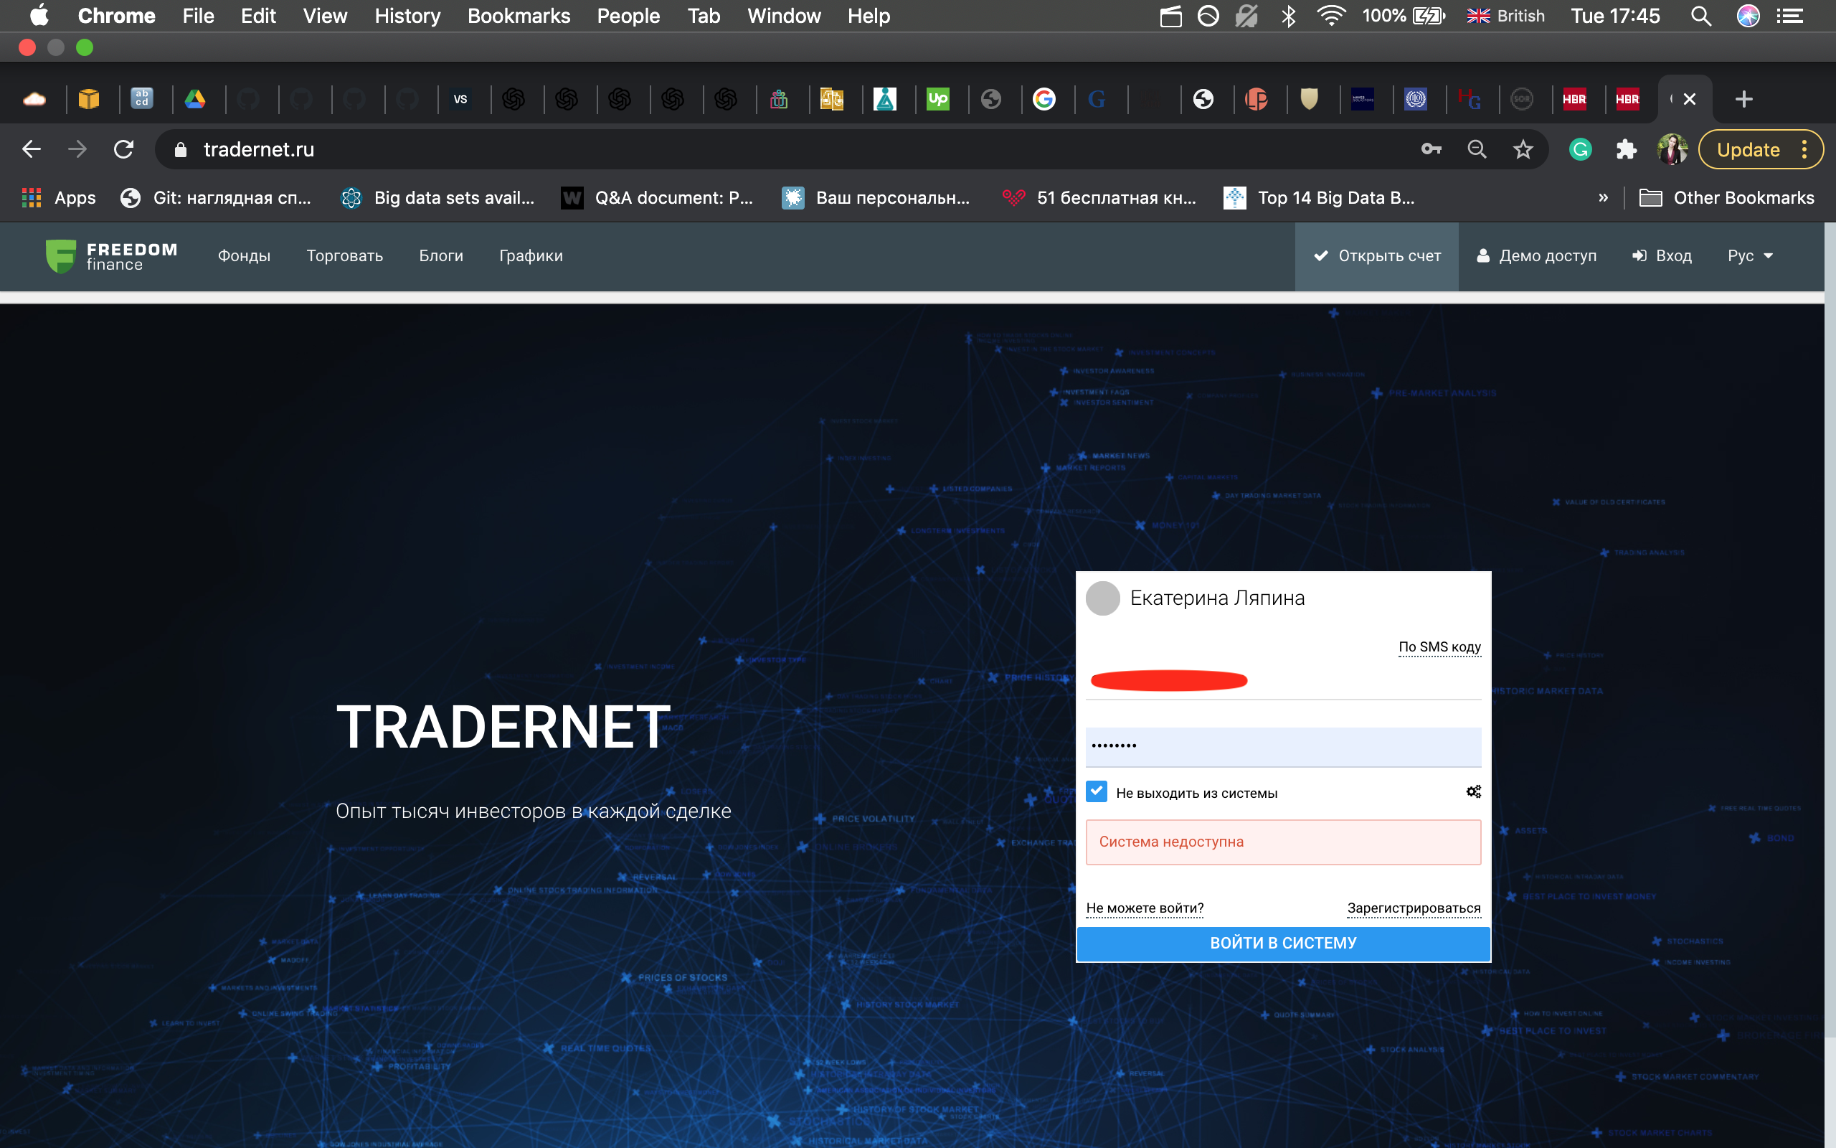Open the Chrome menu in menu bar

point(116,16)
